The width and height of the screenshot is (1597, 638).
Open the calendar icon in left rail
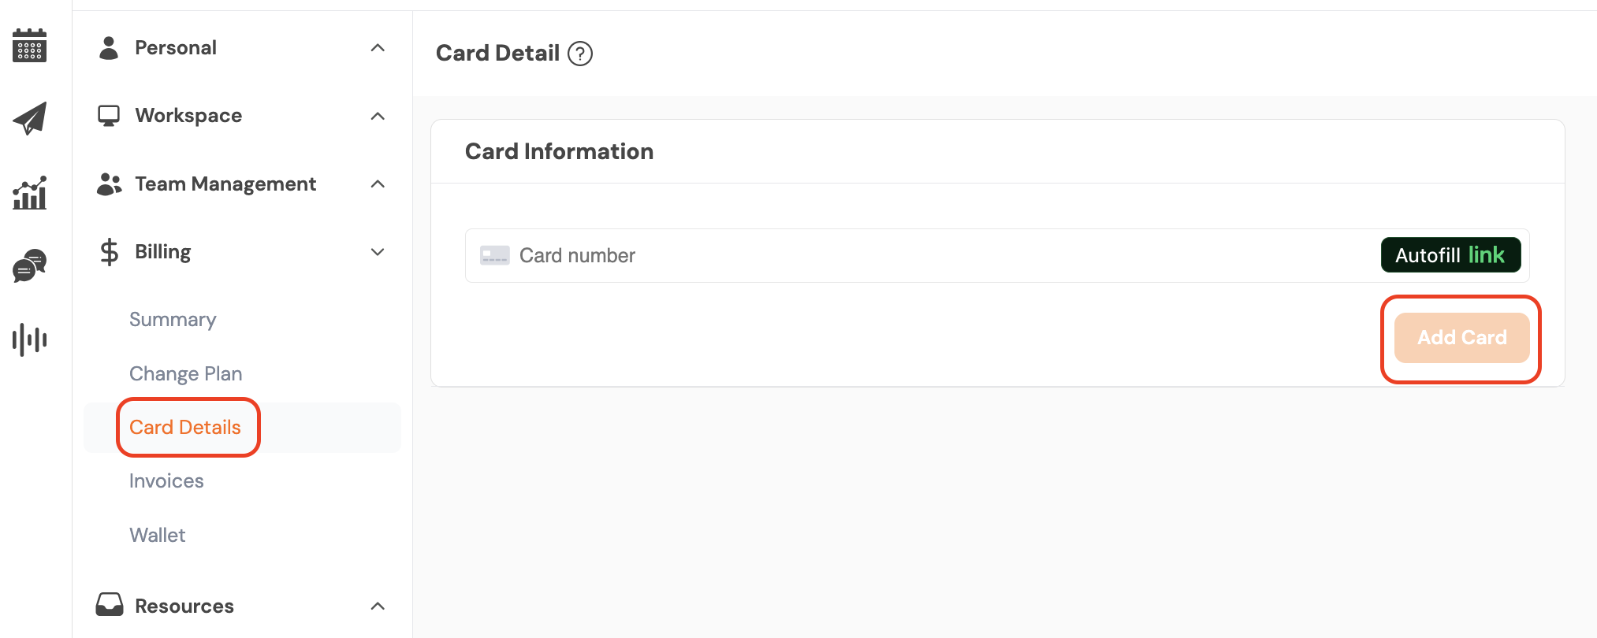[30, 46]
